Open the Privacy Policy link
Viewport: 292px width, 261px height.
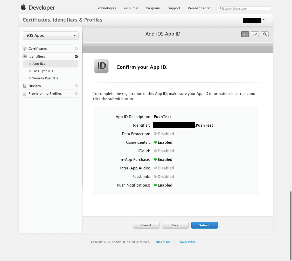point(187,242)
